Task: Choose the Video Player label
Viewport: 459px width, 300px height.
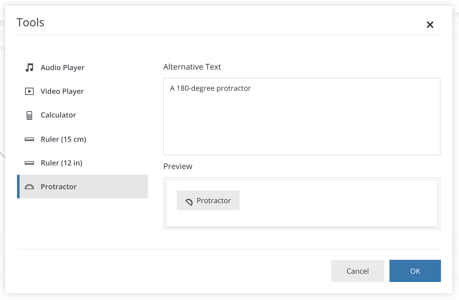Action: click(x=62, y=91)
